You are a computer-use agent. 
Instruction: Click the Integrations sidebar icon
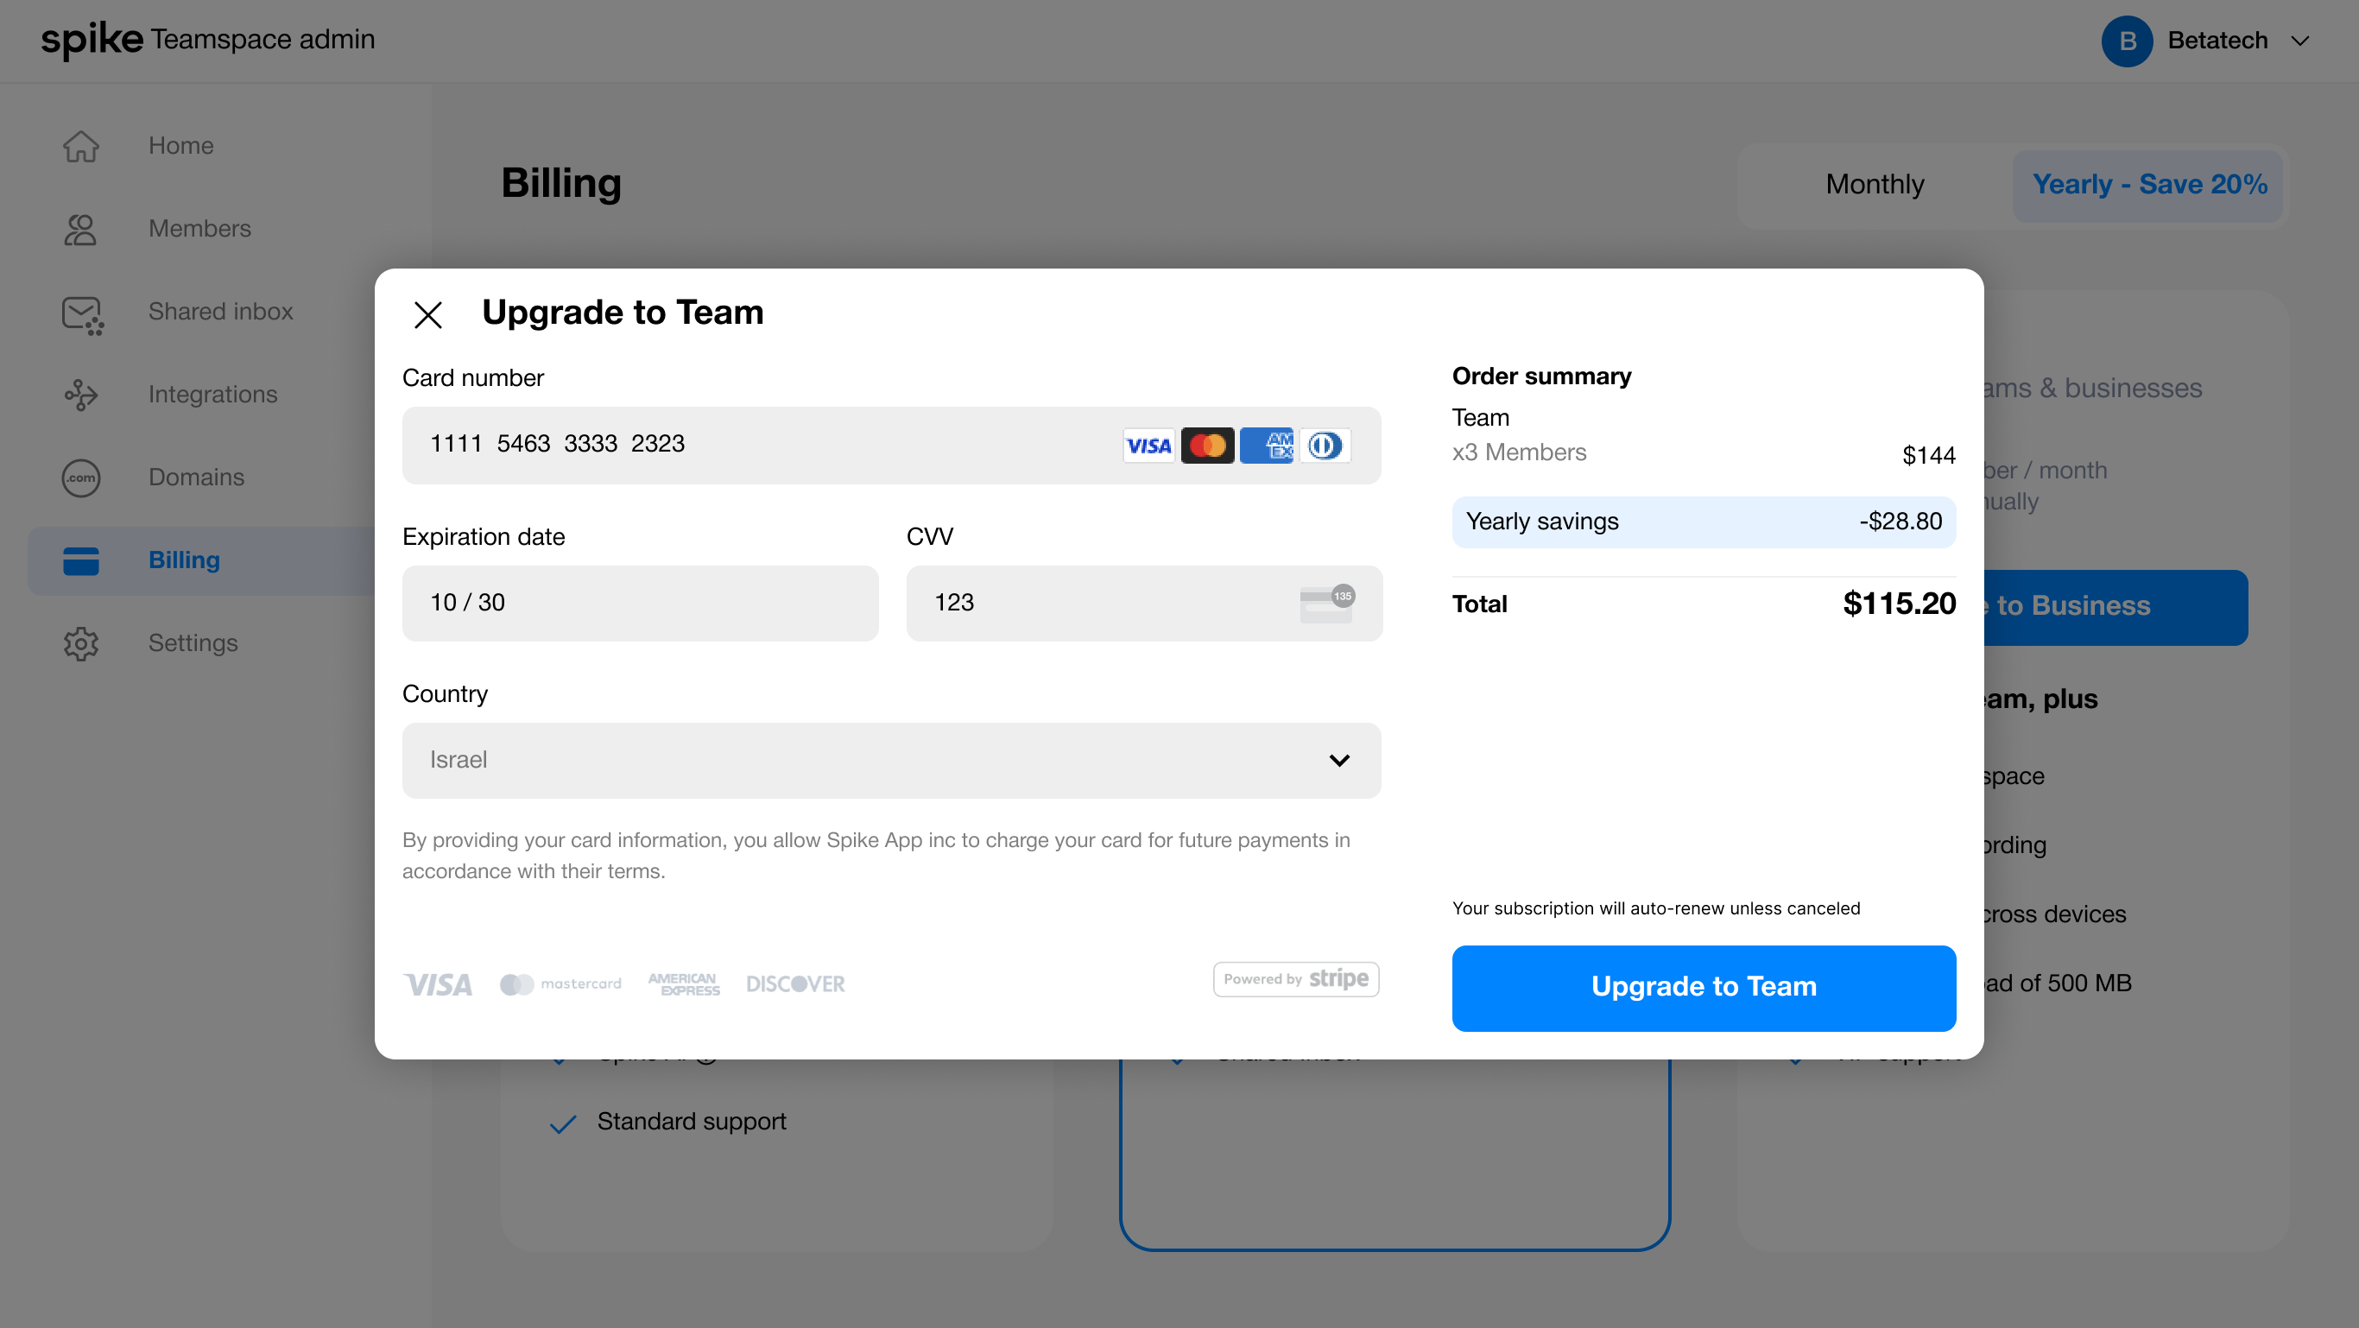tap(80, 395)
